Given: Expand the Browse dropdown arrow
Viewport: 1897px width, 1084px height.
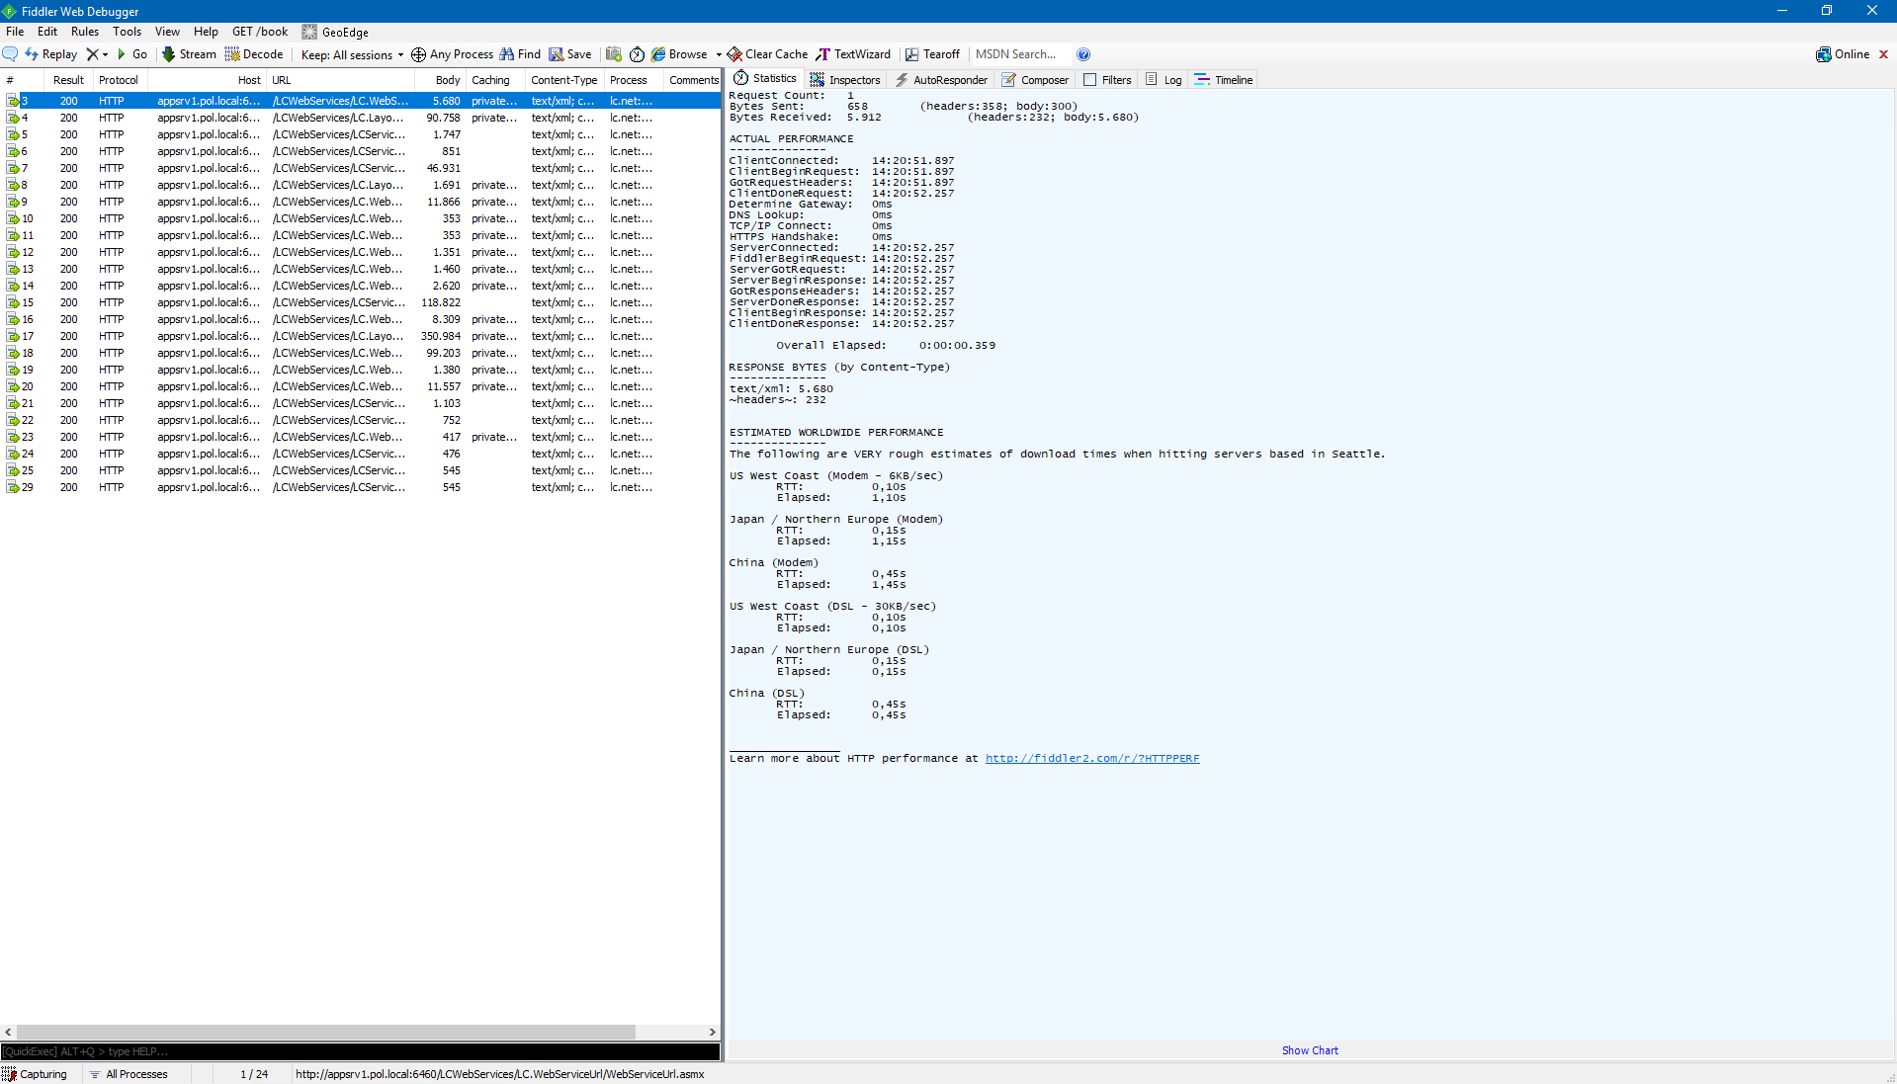Looking at the screenshot, I should tap(719, 54).
